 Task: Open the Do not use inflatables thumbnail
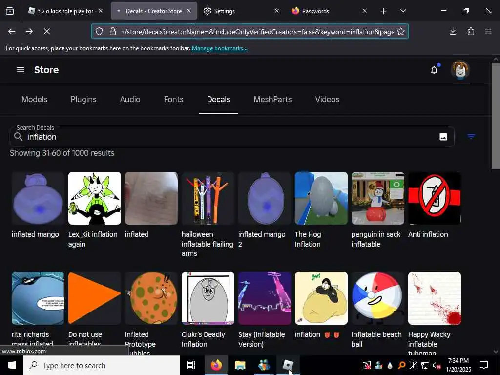pyautogui.click(x=95, y=298)
